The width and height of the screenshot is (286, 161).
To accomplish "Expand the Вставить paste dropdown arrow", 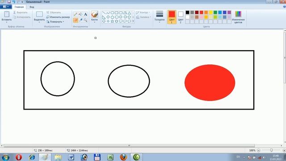I will click(x=7, y=22).
